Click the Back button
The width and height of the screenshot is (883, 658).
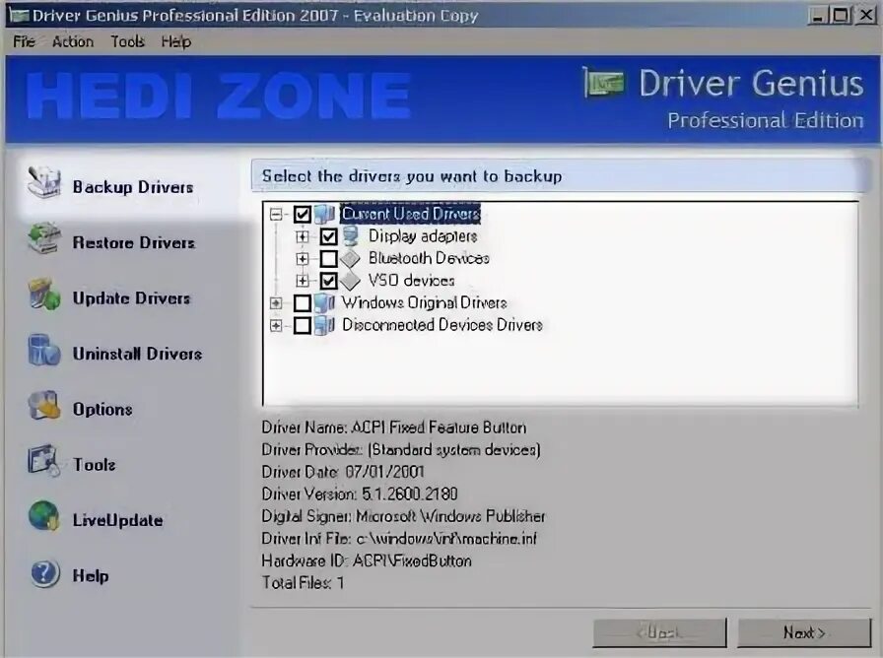(x=659, y=632)
